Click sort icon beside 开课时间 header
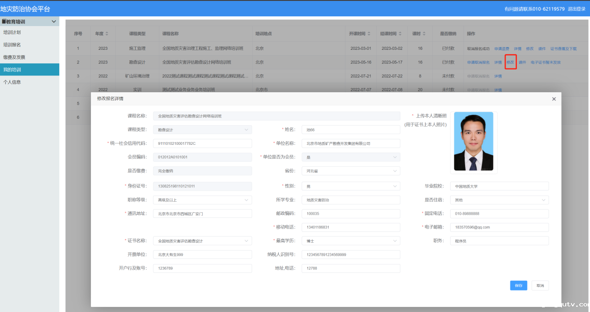 (369, 34)
